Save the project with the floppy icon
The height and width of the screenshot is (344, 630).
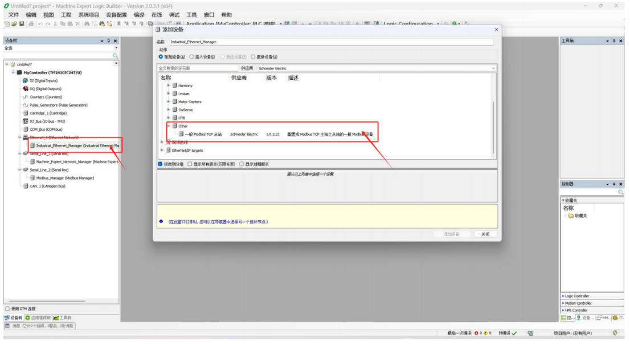pos(22,24)
